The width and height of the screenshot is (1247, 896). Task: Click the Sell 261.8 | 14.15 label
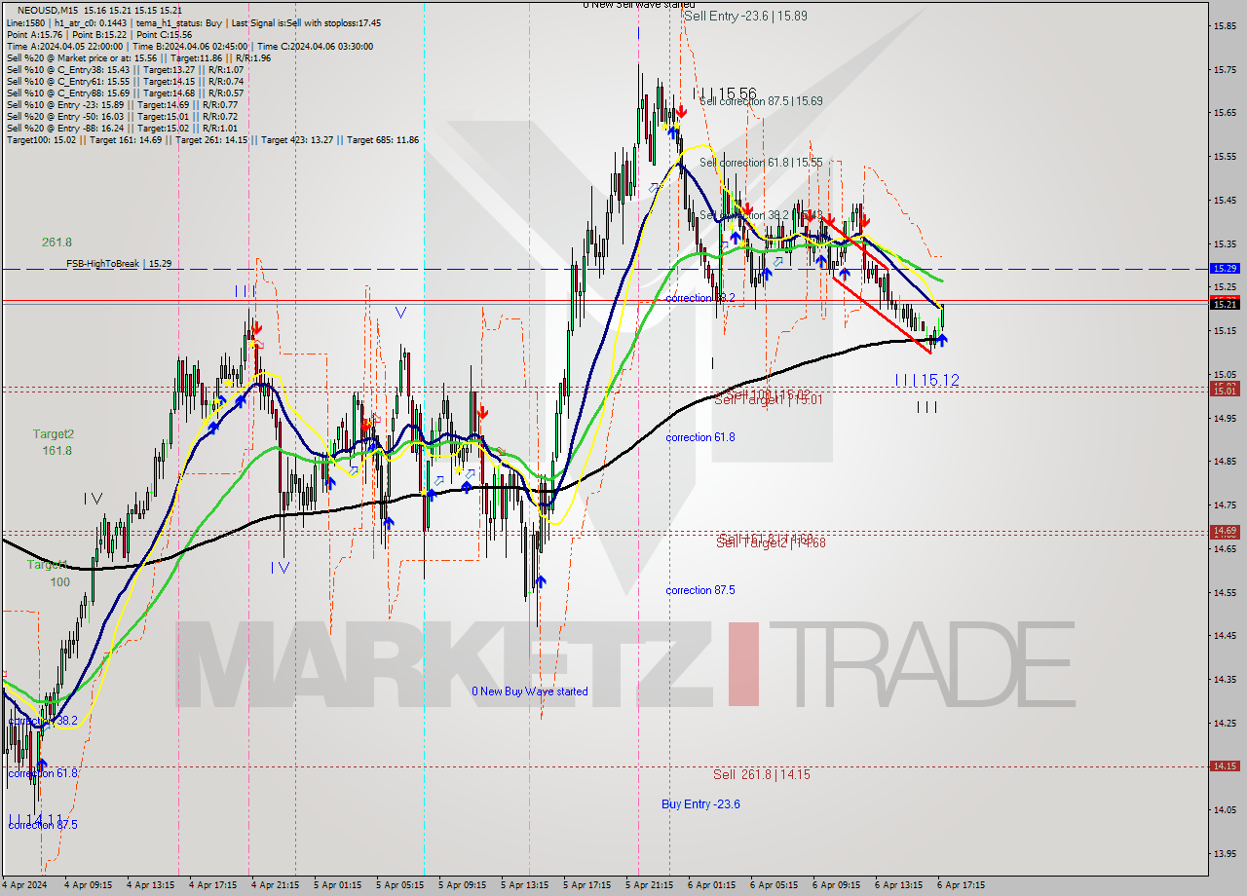pos(761,774)
